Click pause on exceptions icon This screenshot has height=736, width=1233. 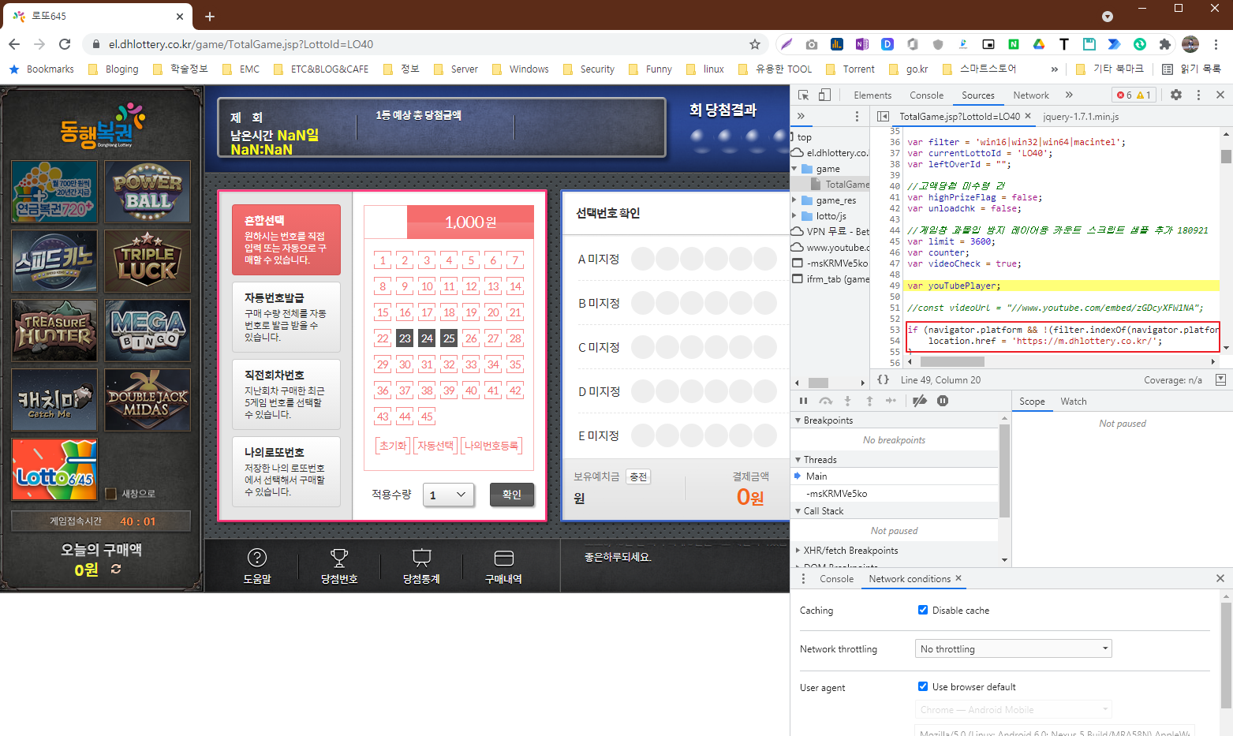pos(943,401)
